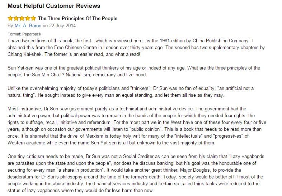This screenshot has height=196, width=282.
Task: Click the third gold rating star
Action: pos(22,18)
